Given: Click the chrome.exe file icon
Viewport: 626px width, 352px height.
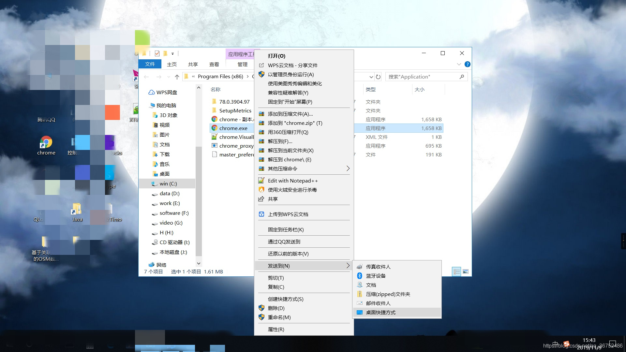Looking at the screenshot, I should click(215, 128).
